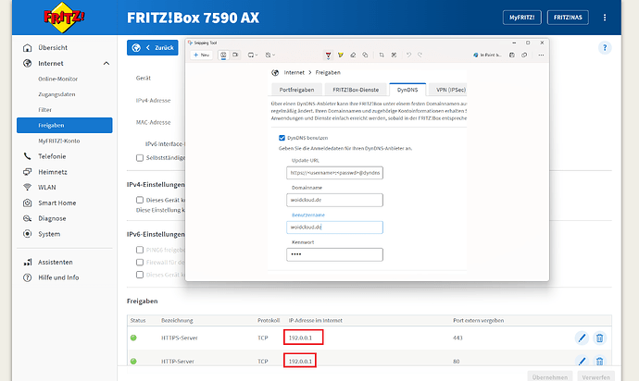Select the eraser tool in Snipping Tool

coord(353,55)
